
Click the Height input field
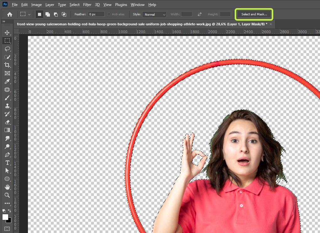(225, 14)
